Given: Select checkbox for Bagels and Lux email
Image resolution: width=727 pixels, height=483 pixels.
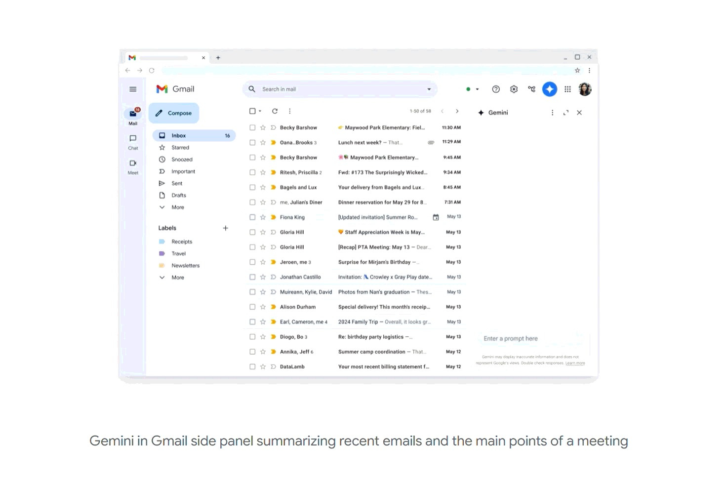Looking at the screenshot, I should tap(252, 187).
